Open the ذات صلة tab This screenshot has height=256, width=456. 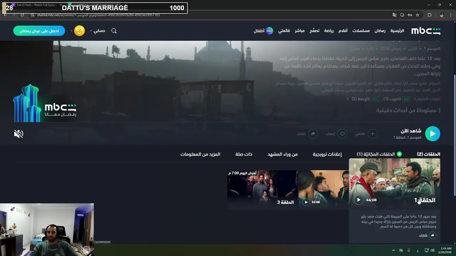(244, 154)
